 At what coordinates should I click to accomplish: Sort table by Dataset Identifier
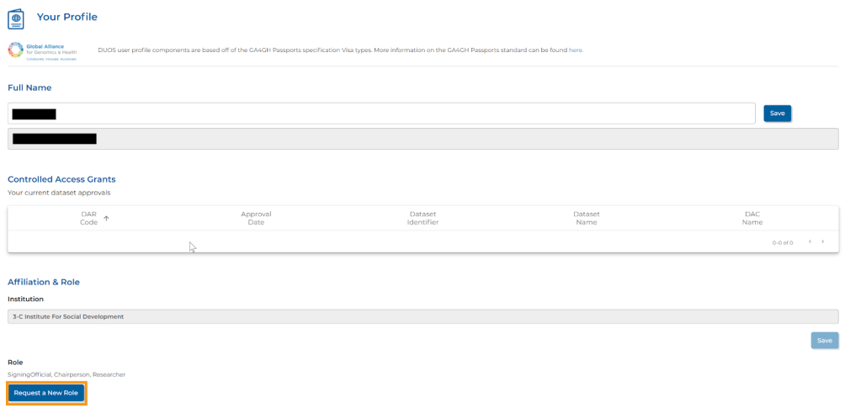pos(423,218)
